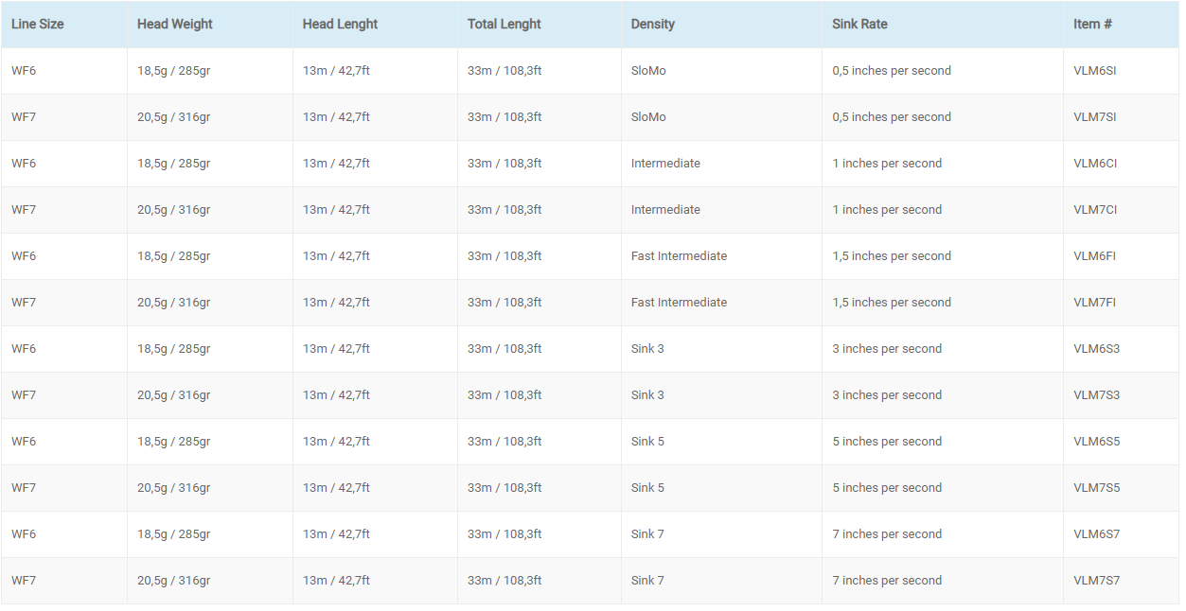Click Sink 5 density in VLM6S5 row
The height and width of the screenshot is (611, 1186).
pyautogui.click(x=647, y=442)
